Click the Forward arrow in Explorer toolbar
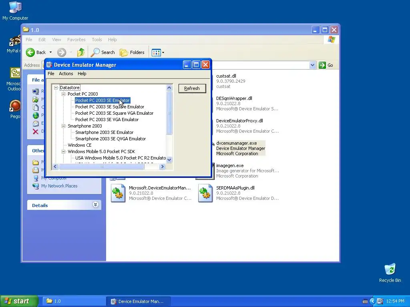The image size is (410, 307). tap(62, 52)
